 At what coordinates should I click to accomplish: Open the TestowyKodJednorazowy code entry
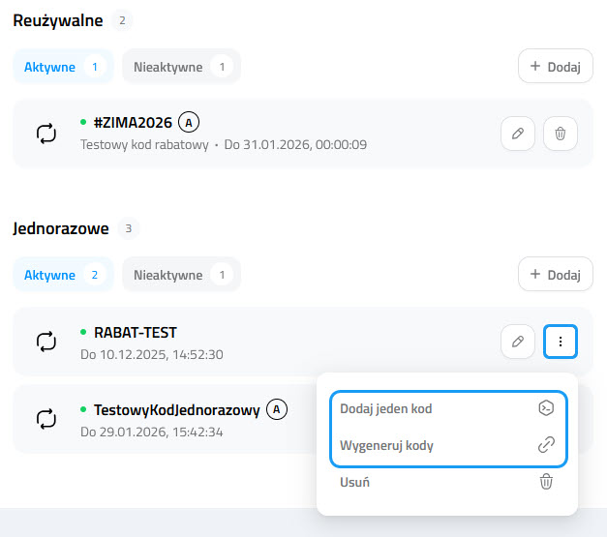pos(176,410)
